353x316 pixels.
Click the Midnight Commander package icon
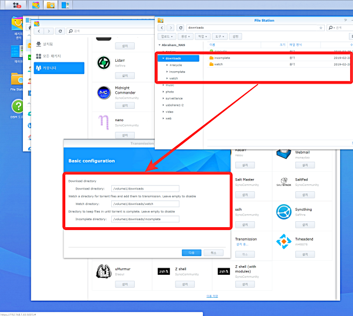(104, 92)
